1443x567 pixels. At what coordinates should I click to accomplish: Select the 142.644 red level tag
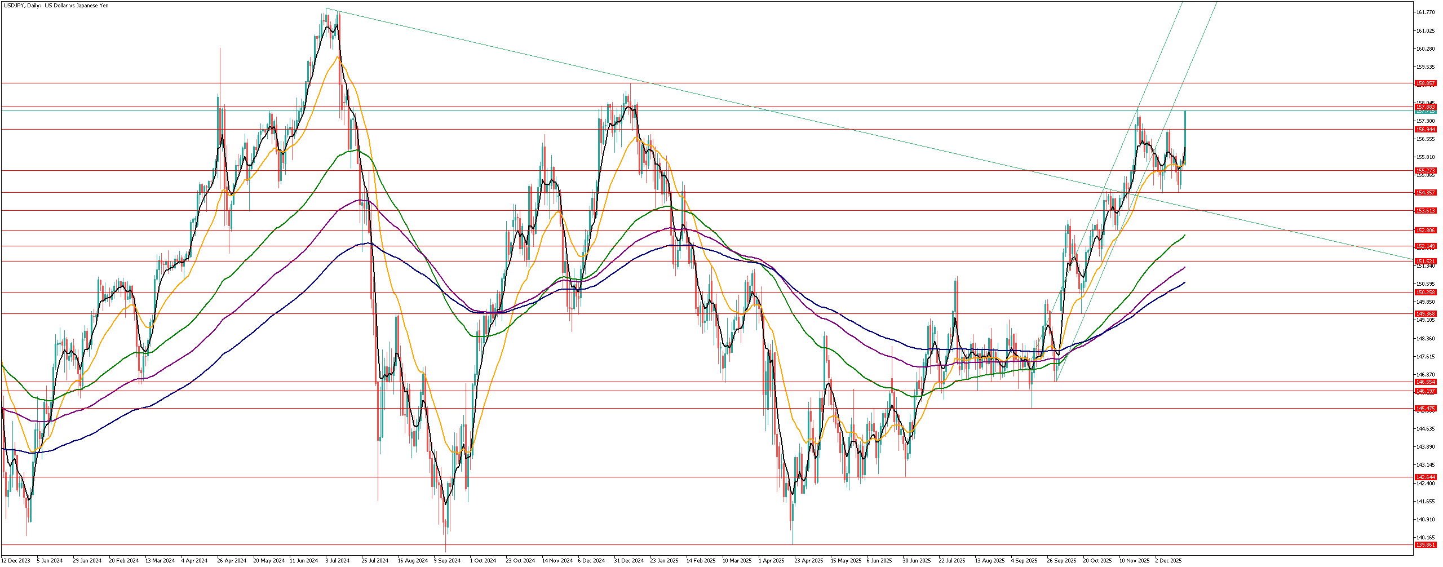pyautogui.click(x=1426, y=477)
